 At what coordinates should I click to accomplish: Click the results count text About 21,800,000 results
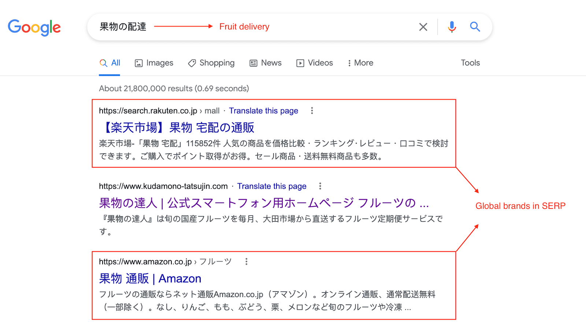click(174, 89)
